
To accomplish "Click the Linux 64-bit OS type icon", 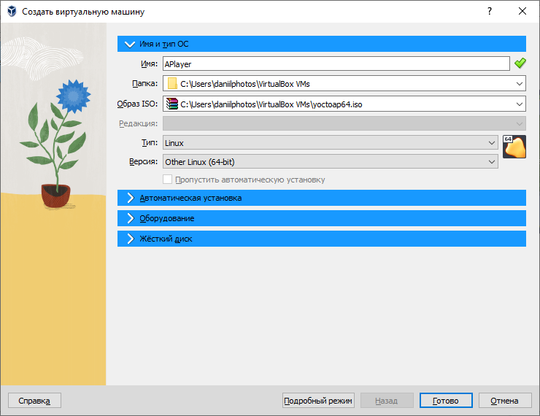I will (x=514, y=147).
